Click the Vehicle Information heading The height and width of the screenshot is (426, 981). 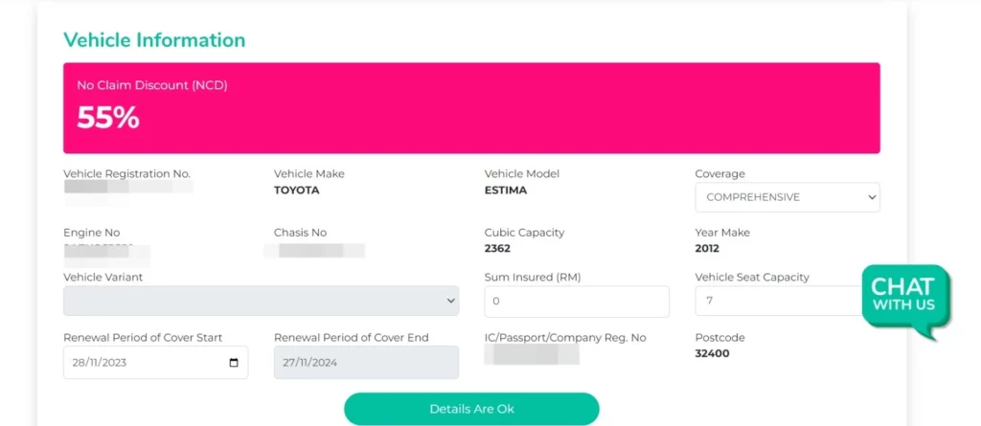[x=154, y=40]
